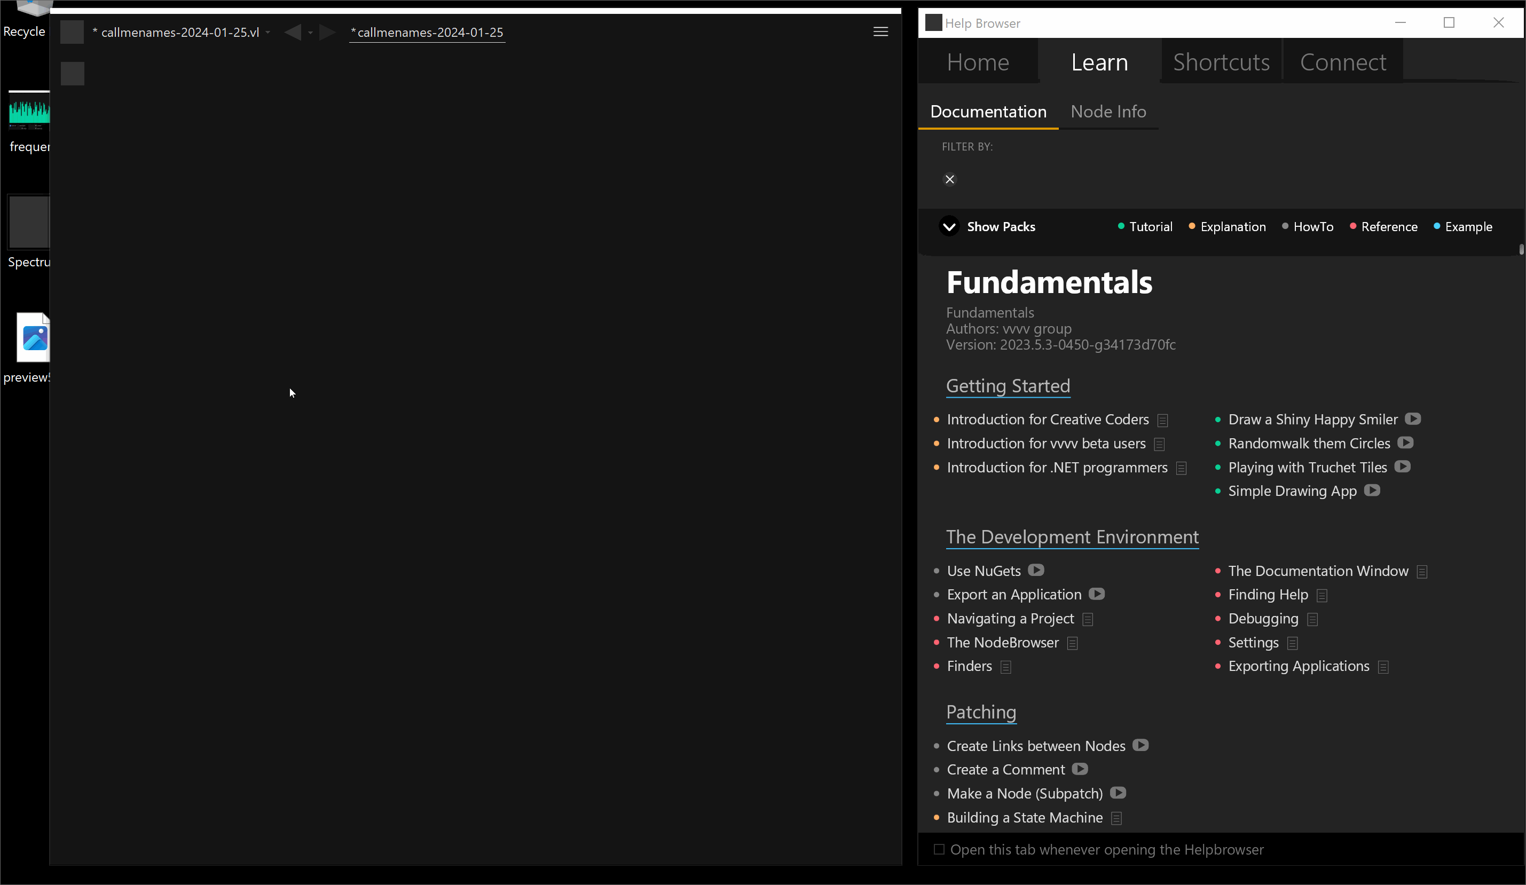This screenshot has width=1526, height=885.
Task: Switch to the Home tab
Action: [978, 62]
